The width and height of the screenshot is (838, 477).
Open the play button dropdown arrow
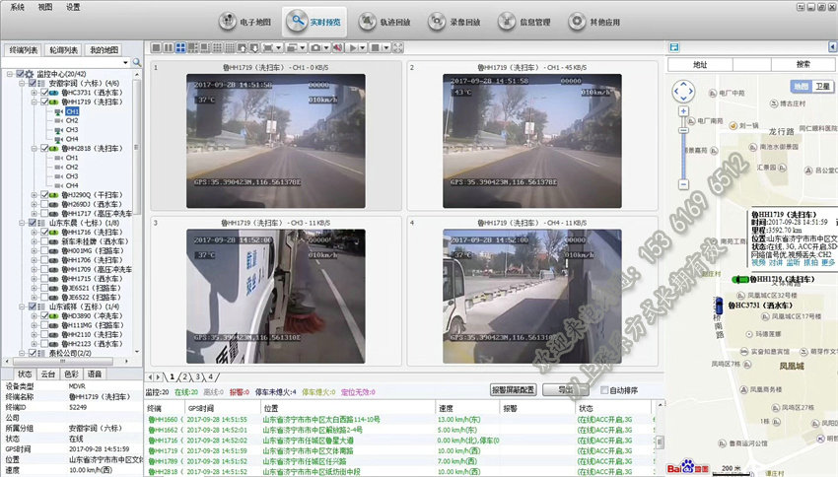tap(363, 47)
